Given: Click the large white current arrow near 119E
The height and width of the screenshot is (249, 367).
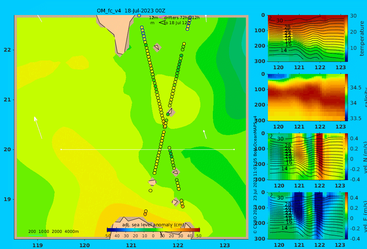Looking at the screenshot, I should [x=38, y=128].
